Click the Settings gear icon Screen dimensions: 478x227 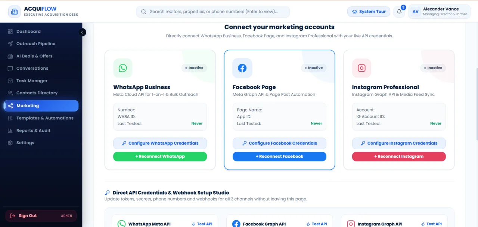click(10, 143)
